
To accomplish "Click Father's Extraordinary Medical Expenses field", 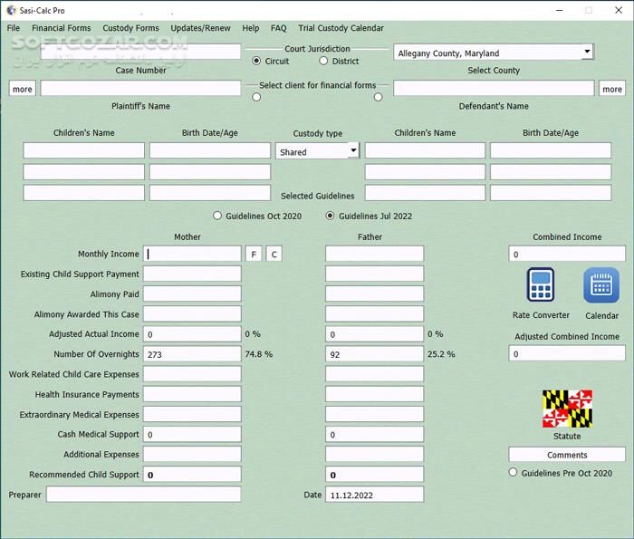I will coord(374,414).
